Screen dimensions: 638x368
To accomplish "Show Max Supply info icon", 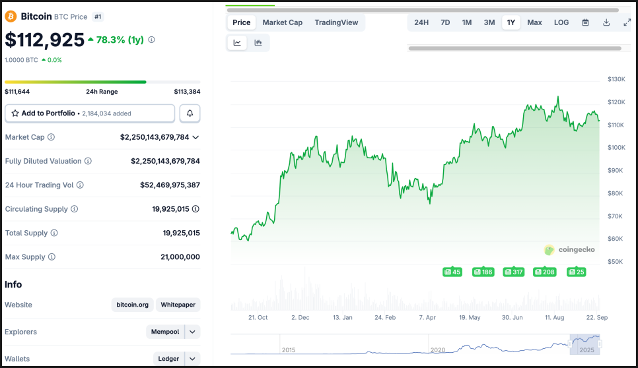I will pos(52,257).
